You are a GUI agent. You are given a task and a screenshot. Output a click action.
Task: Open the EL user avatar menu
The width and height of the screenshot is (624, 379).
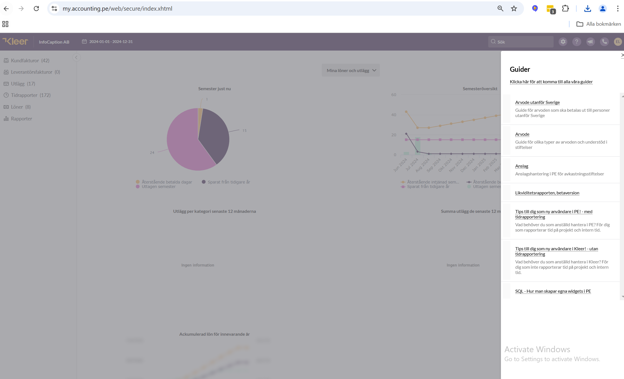coord(618,42)
